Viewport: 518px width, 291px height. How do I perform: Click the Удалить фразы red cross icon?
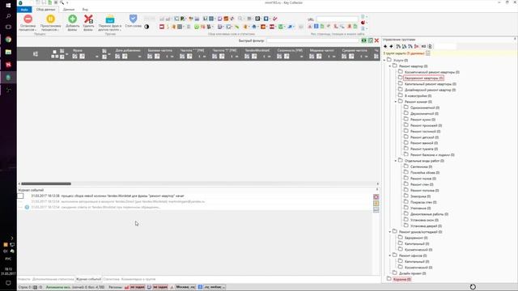(x=88, y=19)
